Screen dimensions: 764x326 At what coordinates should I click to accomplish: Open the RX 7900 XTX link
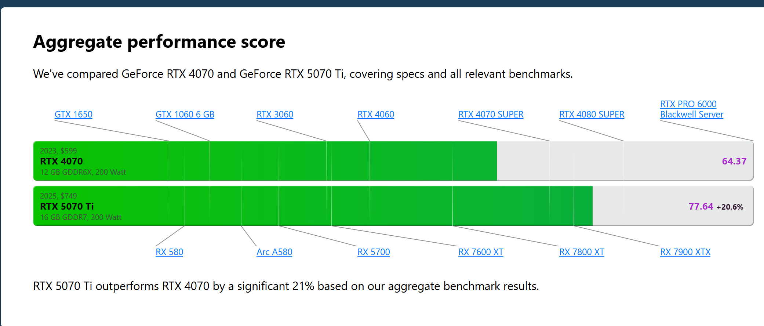685,252
